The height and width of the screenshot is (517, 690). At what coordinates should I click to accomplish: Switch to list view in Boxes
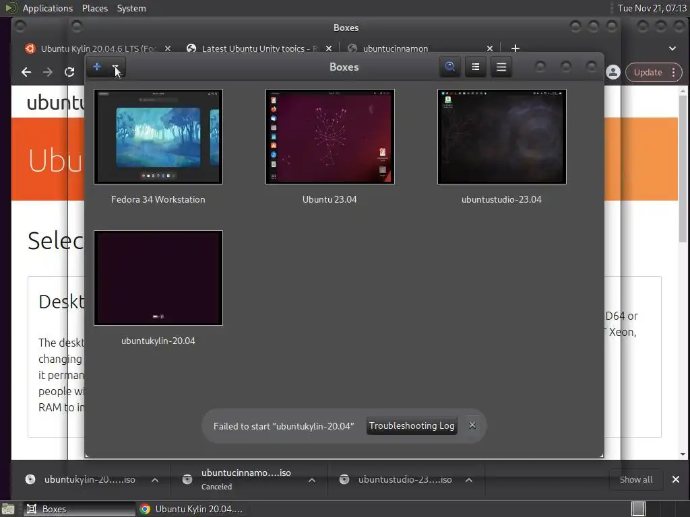(476, 67)
